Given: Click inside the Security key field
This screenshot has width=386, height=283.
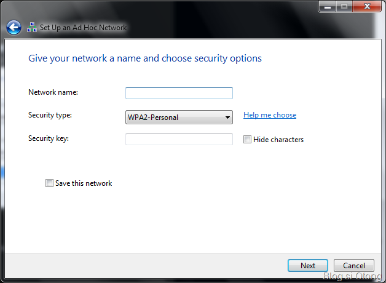Looking at the screenshot, I should pyautogui.click(x=179, y=139).
